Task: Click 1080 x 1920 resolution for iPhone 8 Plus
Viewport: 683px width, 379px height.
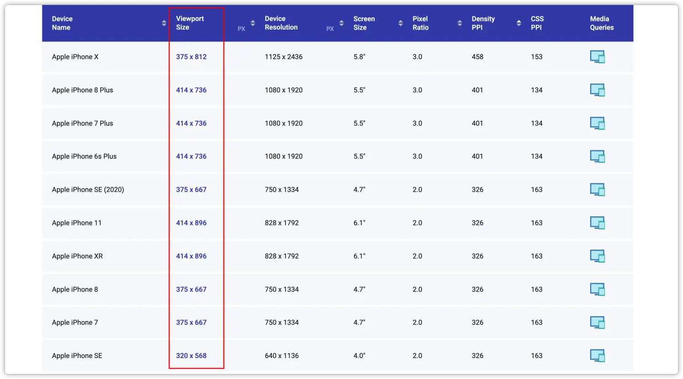Action: [x=284, y=90]
